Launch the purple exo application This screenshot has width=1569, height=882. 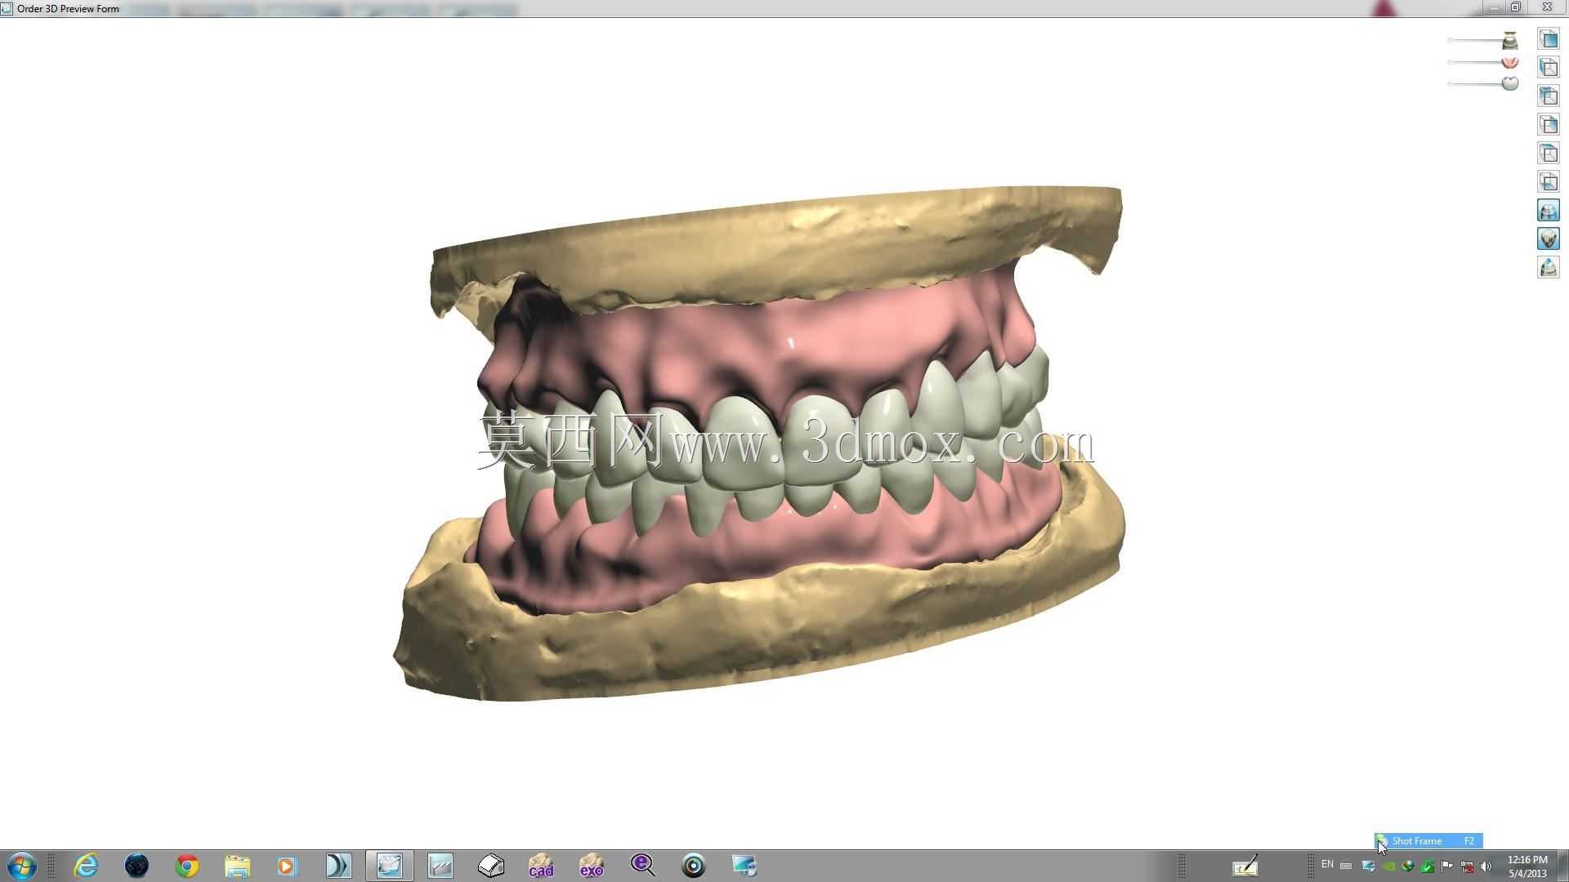(592, 866)
